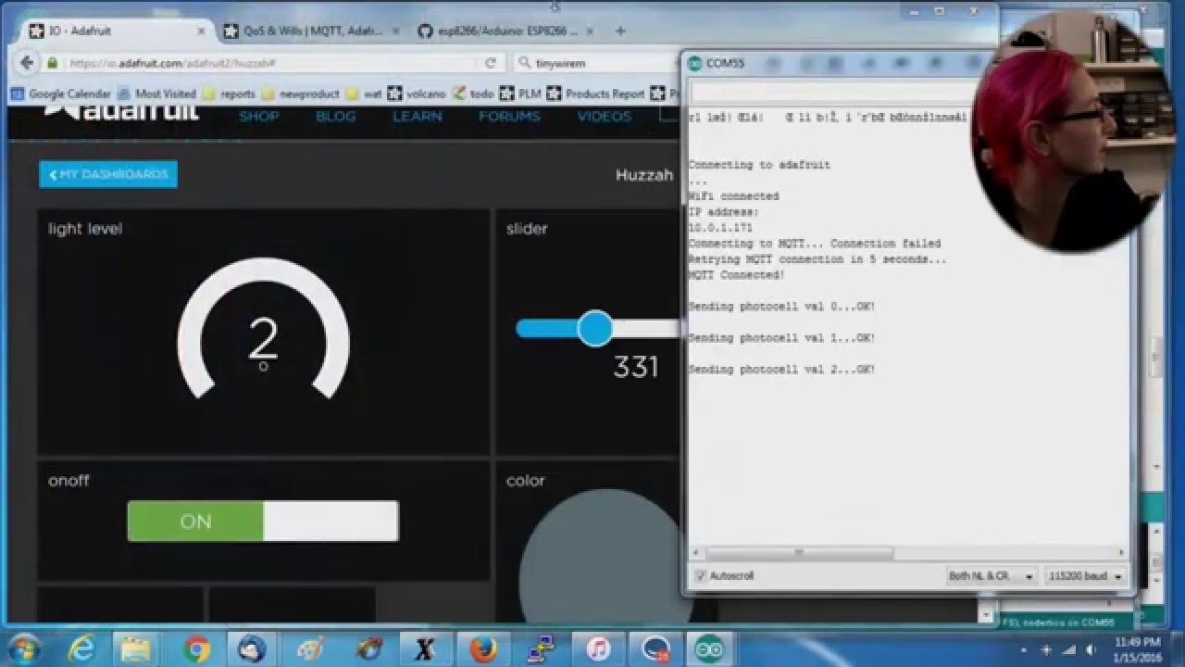Open iTunes from the taskbar
This screenshot has height=667, width=1185.
(596, 648)
